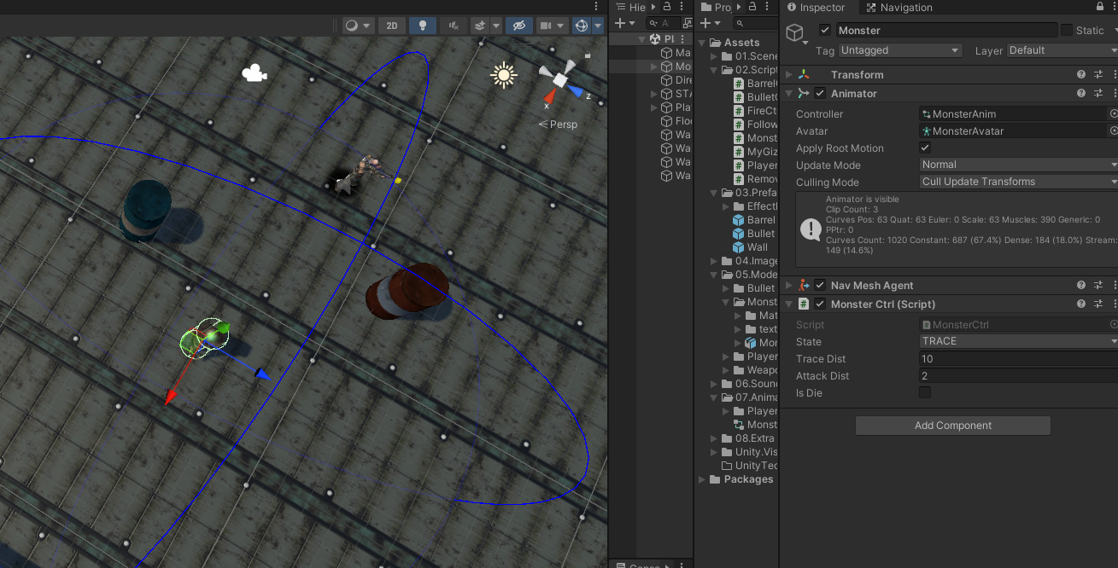Open object picker for Avatar field
1118x568 pixels.
[x=1113, y=130]
